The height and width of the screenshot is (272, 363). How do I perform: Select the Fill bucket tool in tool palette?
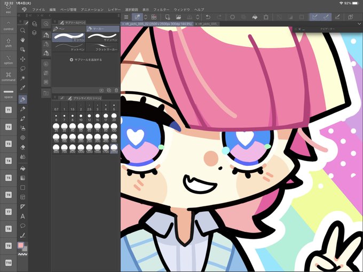[x=22, y=169]
